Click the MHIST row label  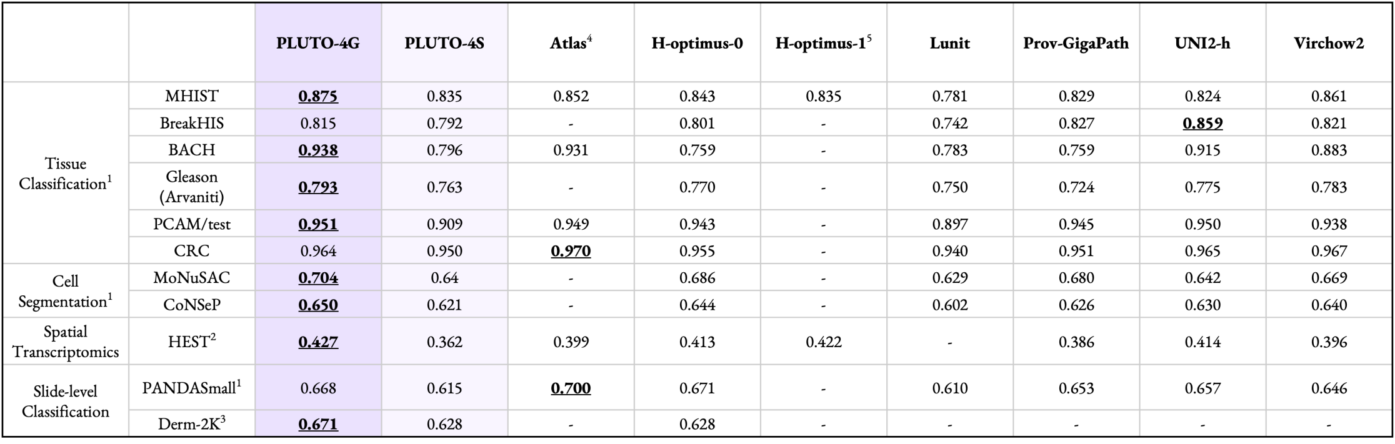coord(191,96)
